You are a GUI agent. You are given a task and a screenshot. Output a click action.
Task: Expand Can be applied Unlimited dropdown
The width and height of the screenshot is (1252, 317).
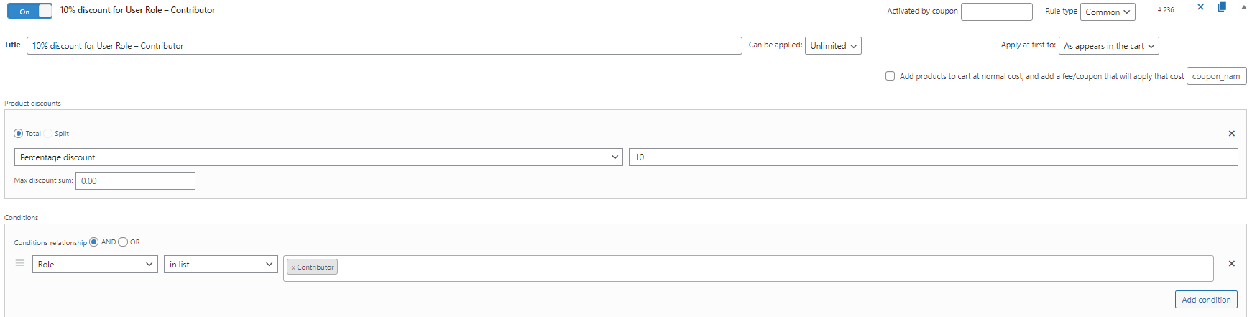coord(833,46)
